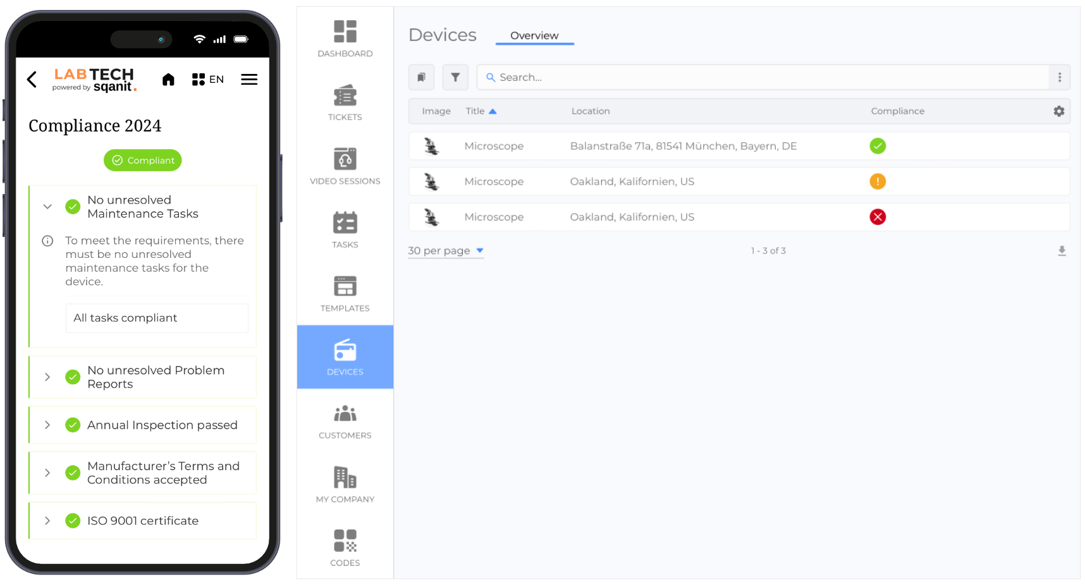Collapse the No unresolved Maintenance Tasks section
The width and height of the screenshot is (1085, 584).
coord(47,207)
